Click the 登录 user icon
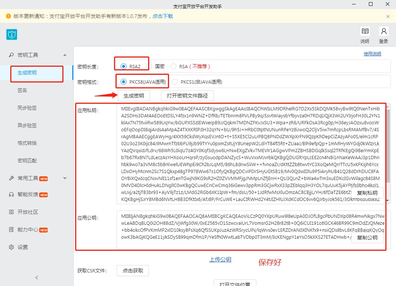 (384, 31)
